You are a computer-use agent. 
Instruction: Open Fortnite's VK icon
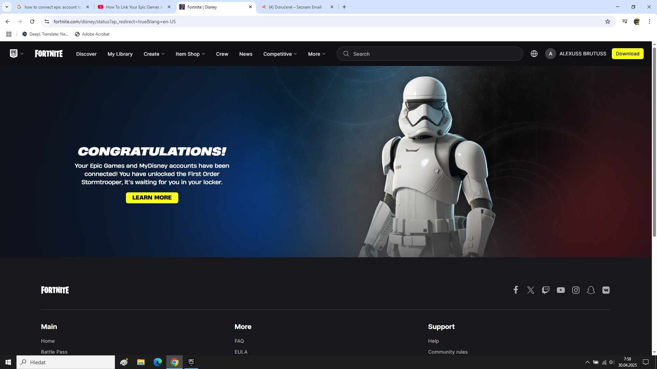606,290
